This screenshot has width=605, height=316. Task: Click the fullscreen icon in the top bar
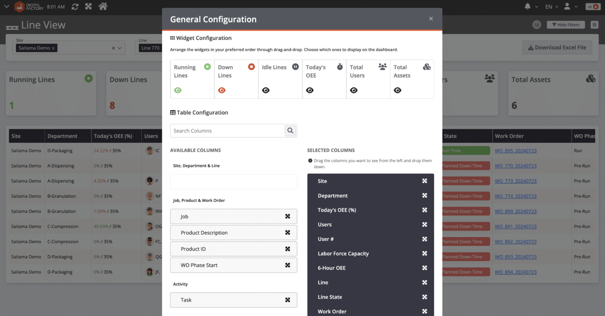click(88, 6)
